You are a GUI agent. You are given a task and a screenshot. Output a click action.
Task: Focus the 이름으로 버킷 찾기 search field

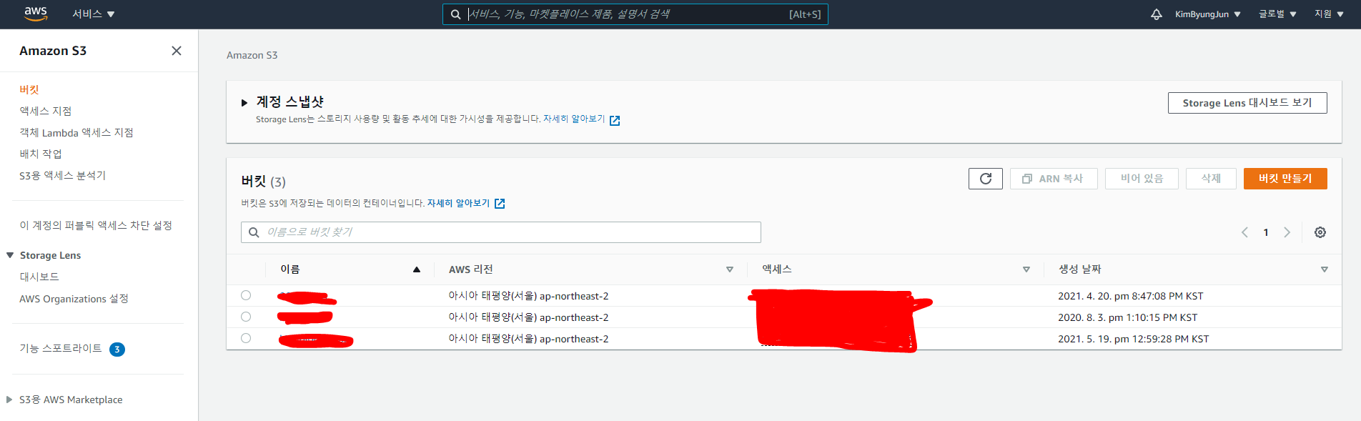click(x=501, y=232)
